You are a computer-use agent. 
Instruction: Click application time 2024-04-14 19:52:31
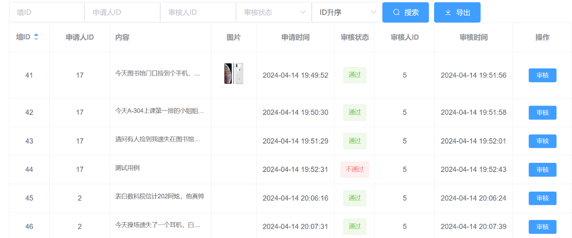tap(295, 170)
